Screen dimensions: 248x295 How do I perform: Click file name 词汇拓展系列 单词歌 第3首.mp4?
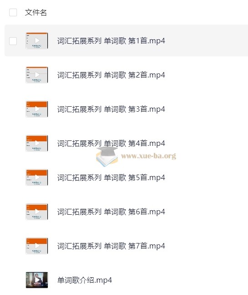click(x=111, y=109)
